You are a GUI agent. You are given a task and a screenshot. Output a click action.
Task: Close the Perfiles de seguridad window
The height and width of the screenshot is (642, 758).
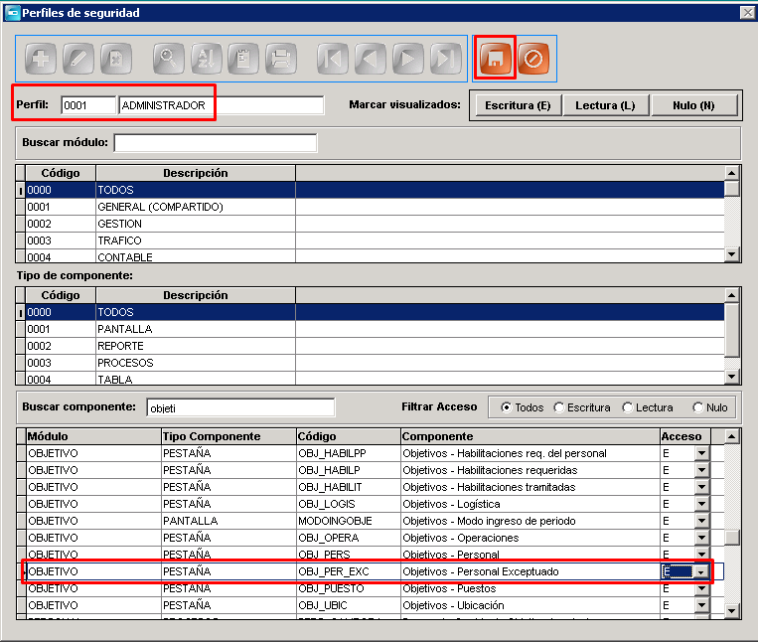(748, 13)
